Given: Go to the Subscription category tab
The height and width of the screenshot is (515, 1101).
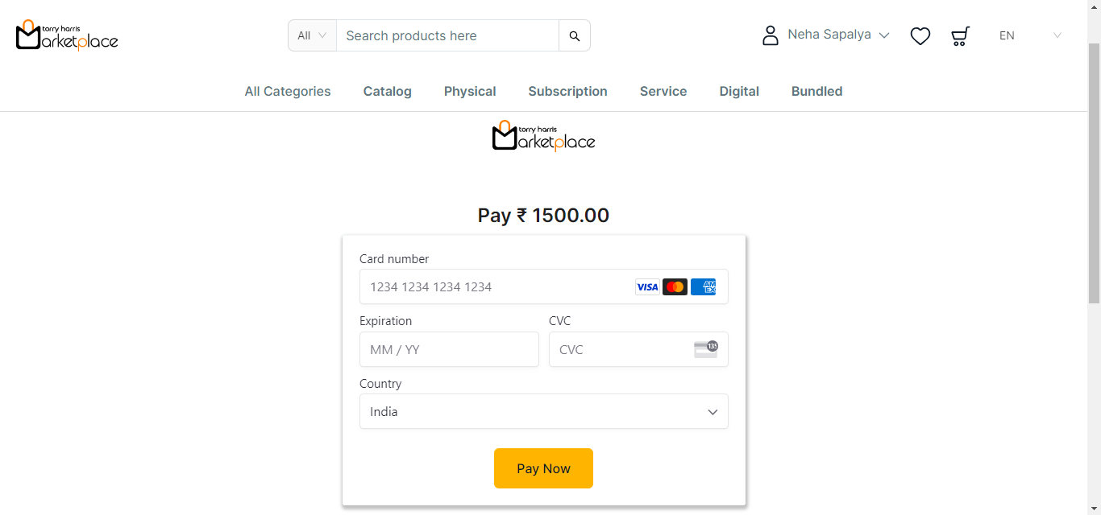Looking at the screenshot, I should click(x=567, y=92).
